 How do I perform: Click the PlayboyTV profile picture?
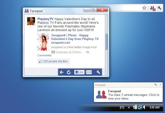(31, 21)
